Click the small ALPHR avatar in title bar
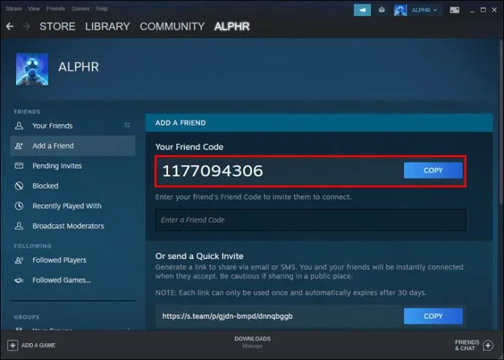The width and height of the screenshot is (504, 360). click(x=400, y=10)
